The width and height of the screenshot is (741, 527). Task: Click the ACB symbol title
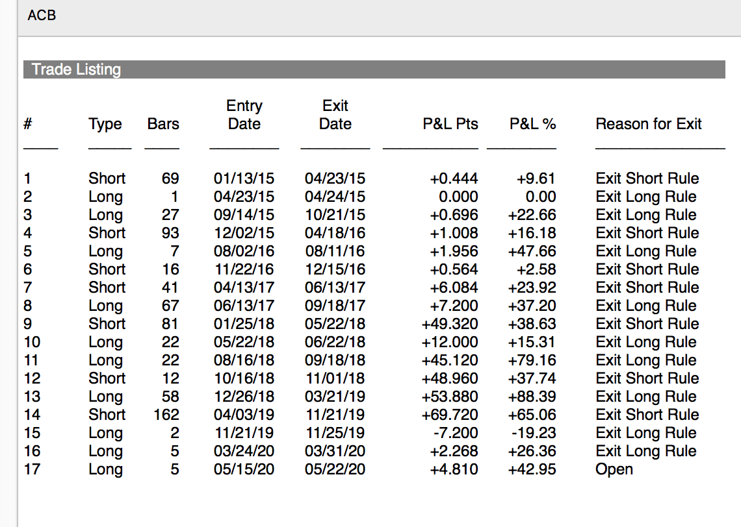(42, 15)
